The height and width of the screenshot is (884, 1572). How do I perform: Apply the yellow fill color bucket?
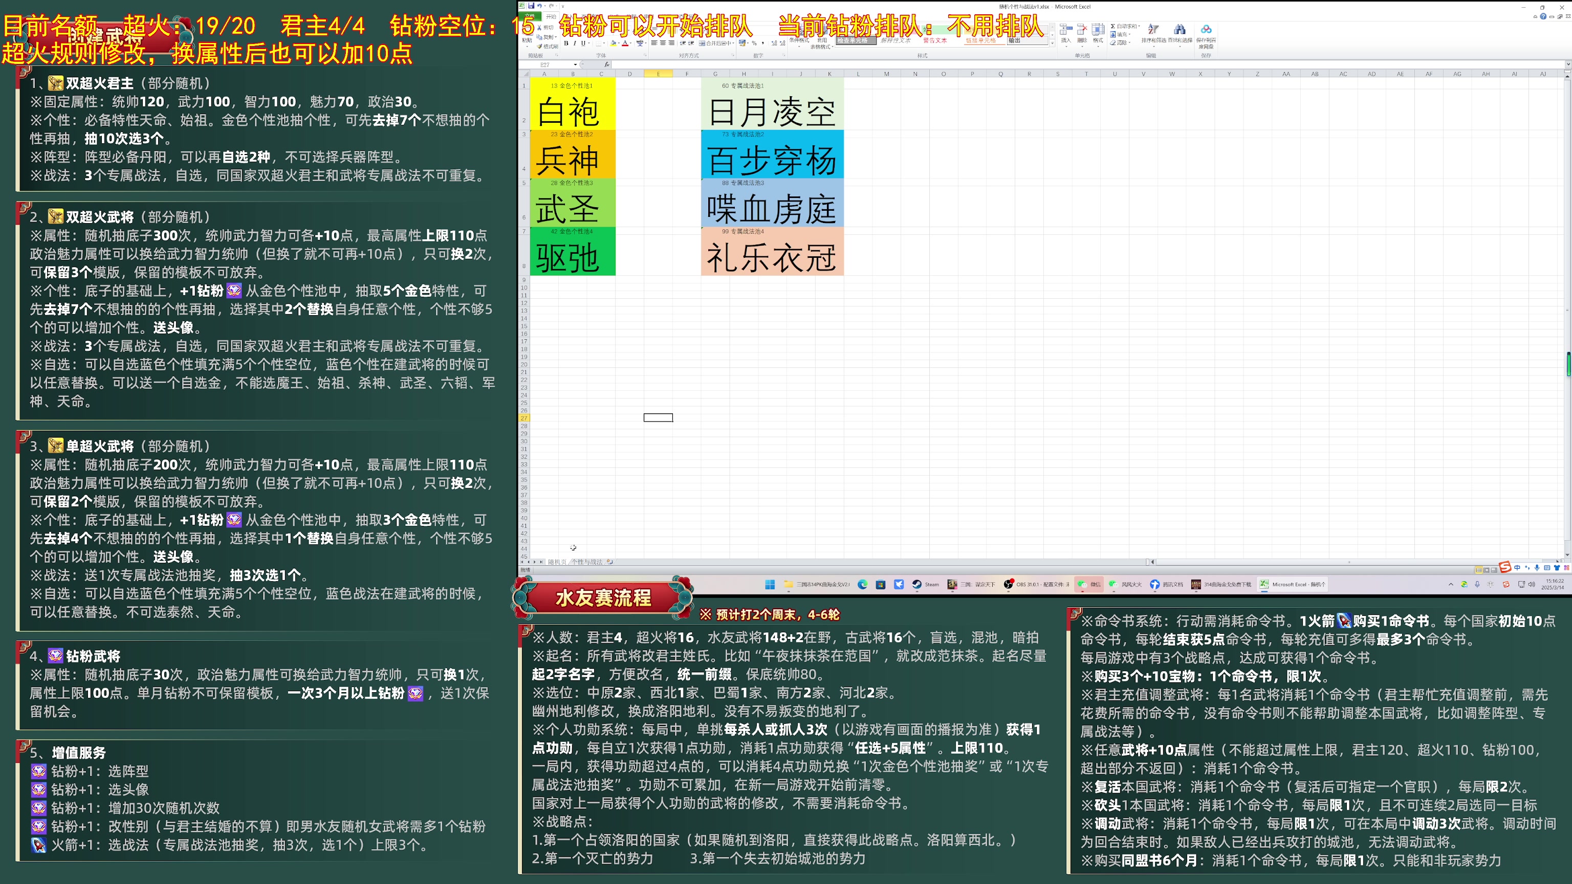(x=614, y=43)
